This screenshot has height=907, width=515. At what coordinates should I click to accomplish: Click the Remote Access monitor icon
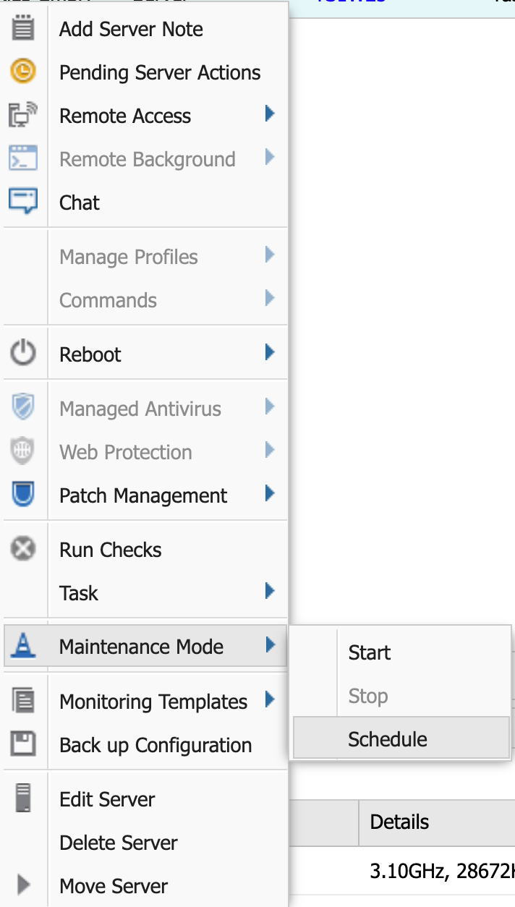click(23, 116)
